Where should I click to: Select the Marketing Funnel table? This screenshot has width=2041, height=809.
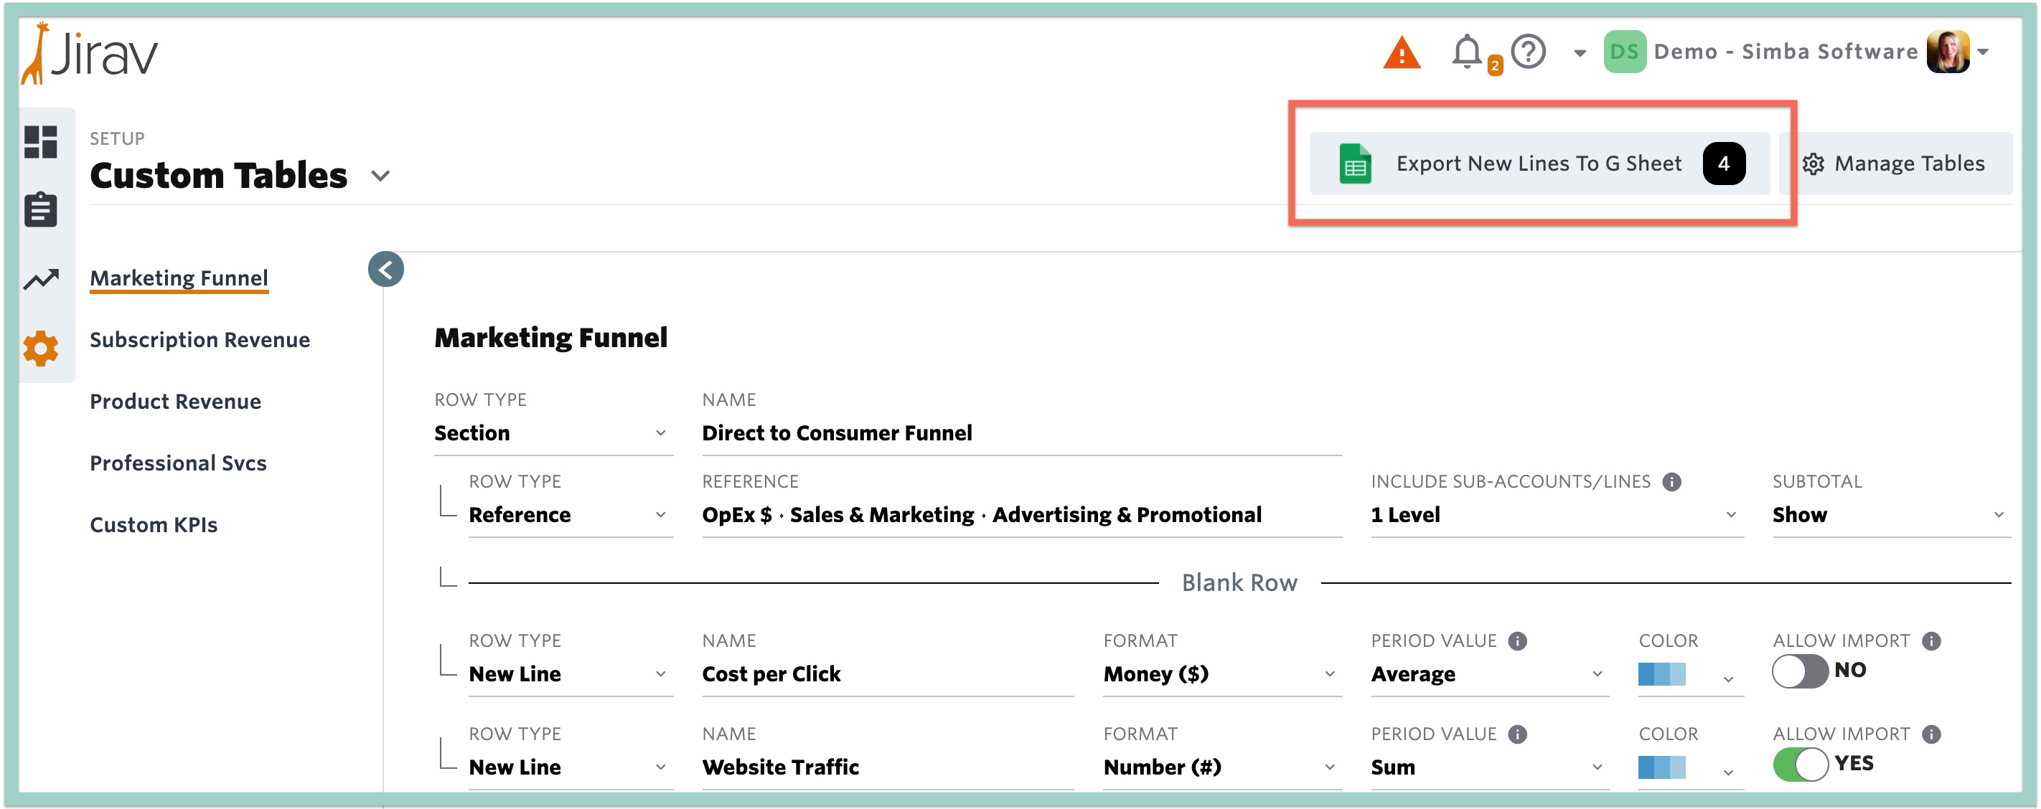179,278
